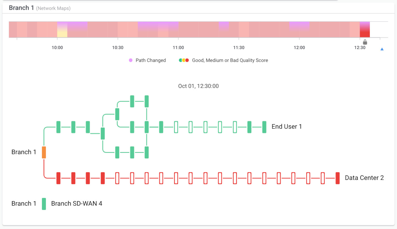This screenshot has width=397, height=229.
Task: Select the orange Branch 1 node
Action: pyautogui.click(x=44, y=152)
